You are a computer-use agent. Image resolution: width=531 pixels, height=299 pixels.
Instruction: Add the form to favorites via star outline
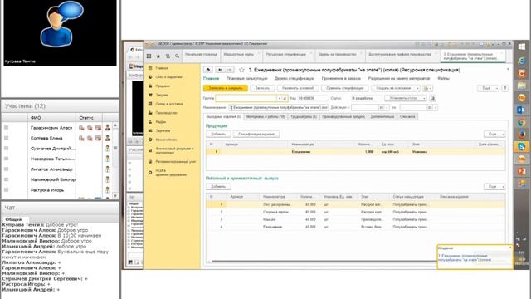(241, 70)
